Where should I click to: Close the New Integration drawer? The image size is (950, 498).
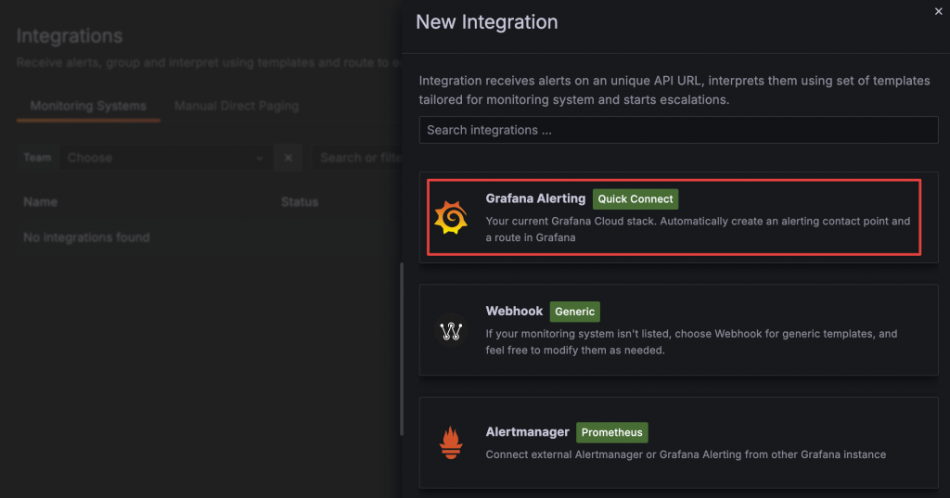(x=939, y=11)
